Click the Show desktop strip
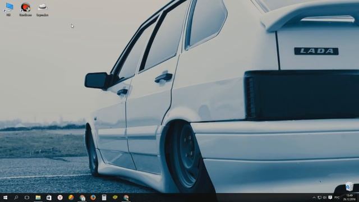The width and height of the screenshot is (359, 202). point(358,198)
